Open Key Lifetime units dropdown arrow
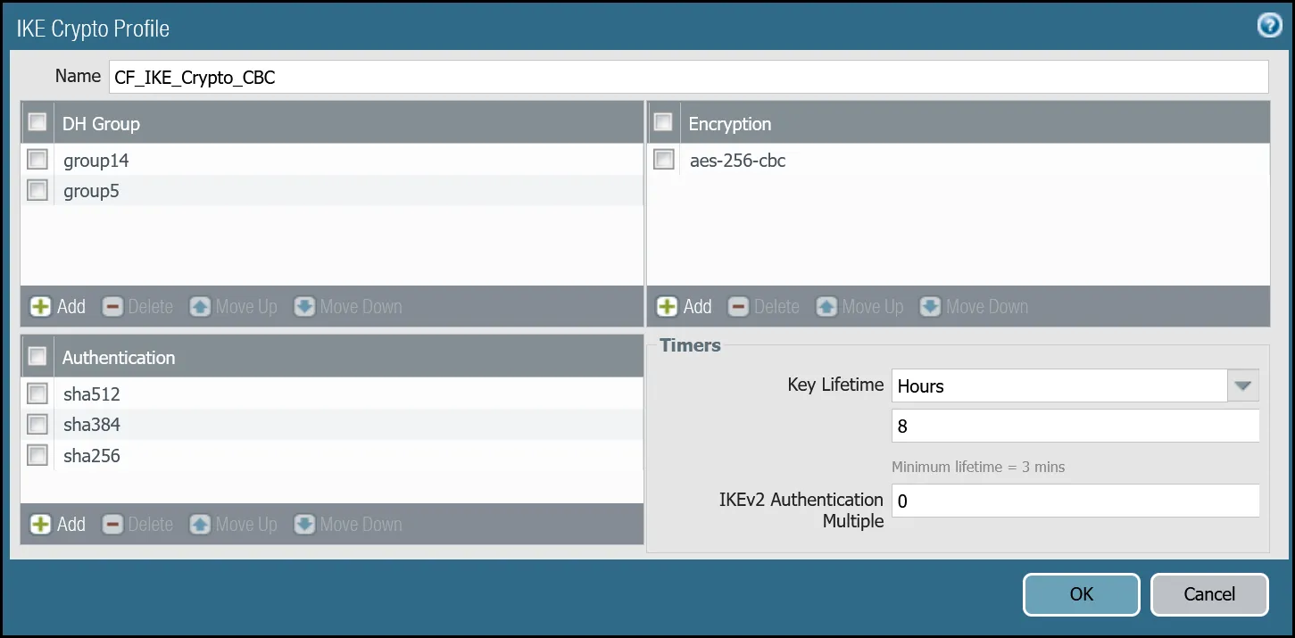This screenshot has width=1295, height=638. [x=1243, y=385]
